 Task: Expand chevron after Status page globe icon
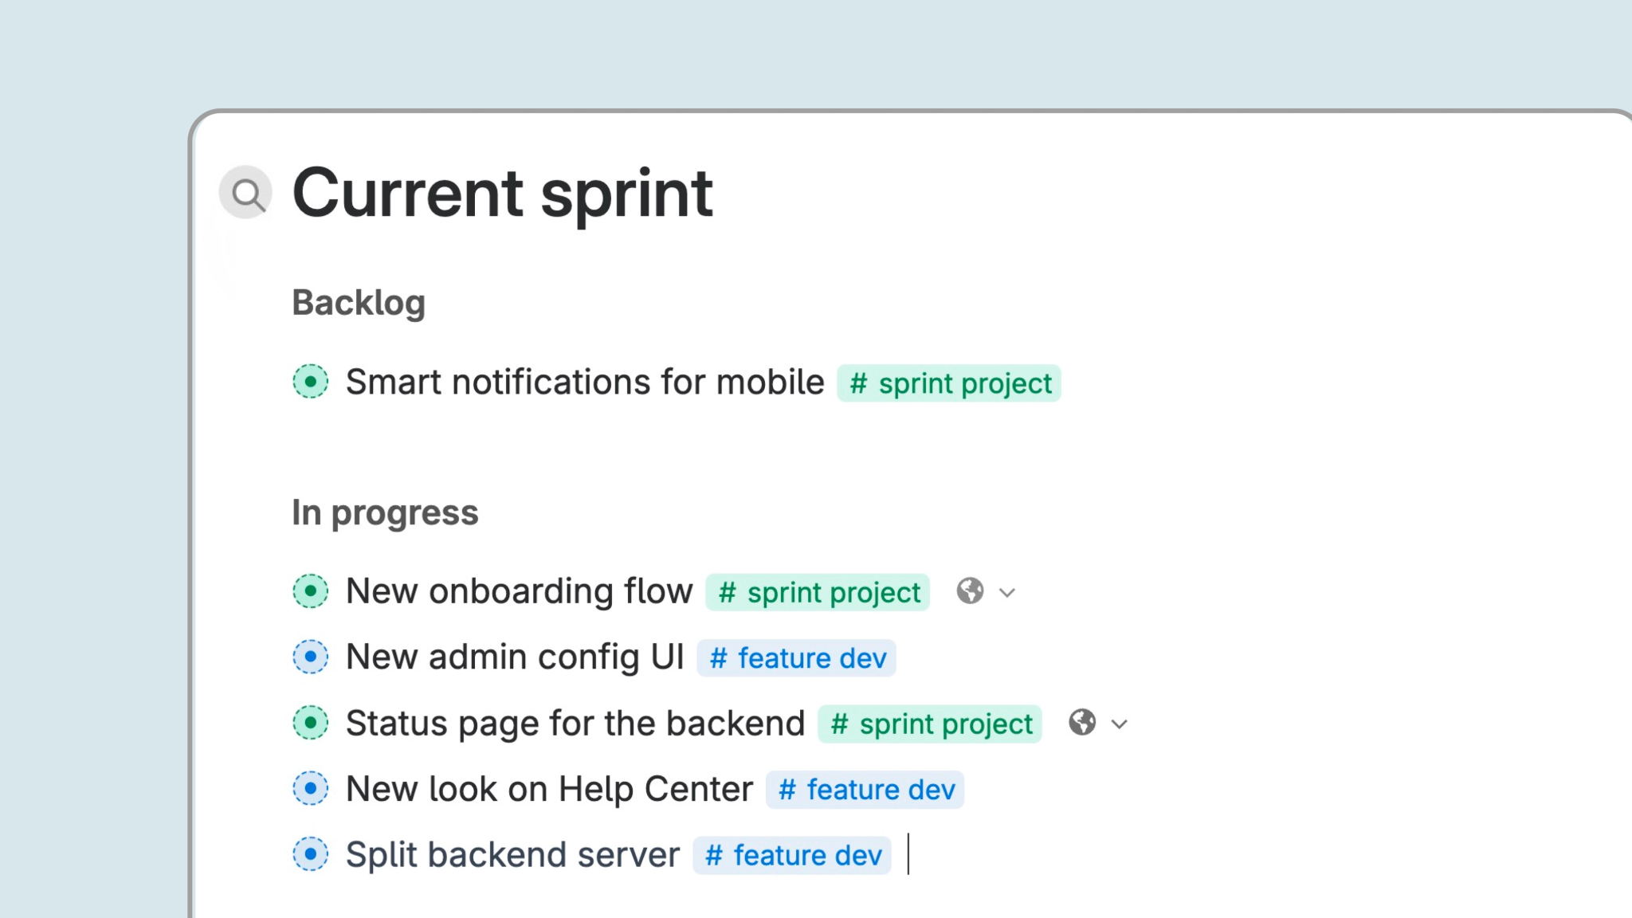[x=1120, y=724]
